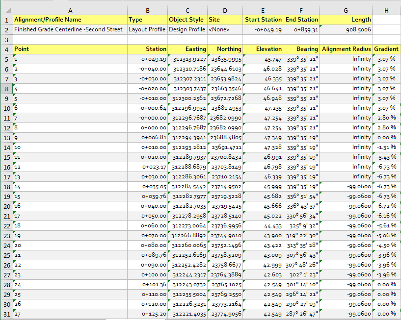401x320 pixels.
Task: Select column D header
Action: [x=225, y=10]
